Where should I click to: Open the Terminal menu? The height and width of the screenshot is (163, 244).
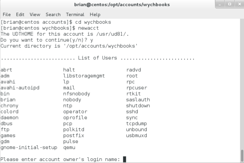[75, 15]
